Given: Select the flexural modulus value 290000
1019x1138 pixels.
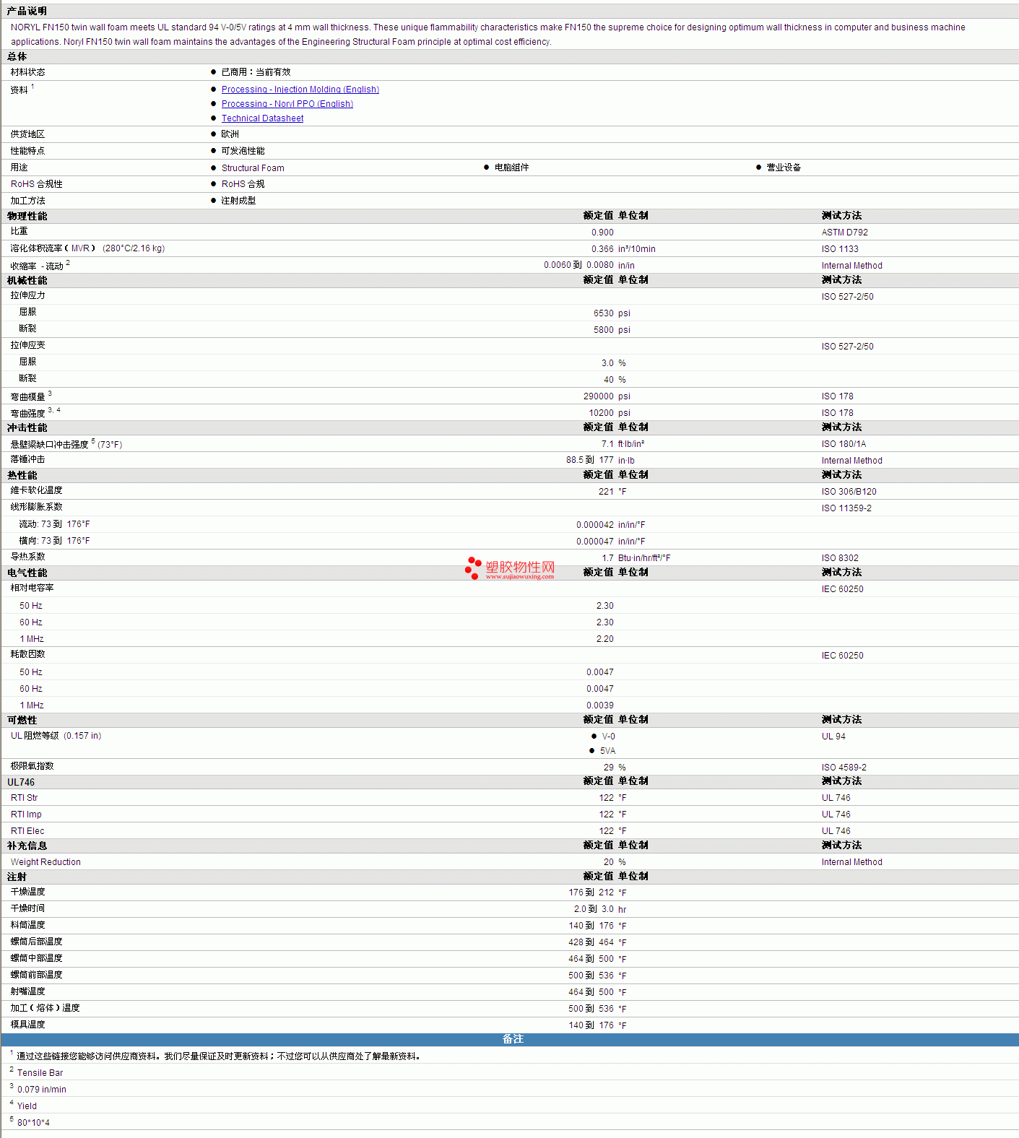Looking at the screenshot, I should pos(599,396).
